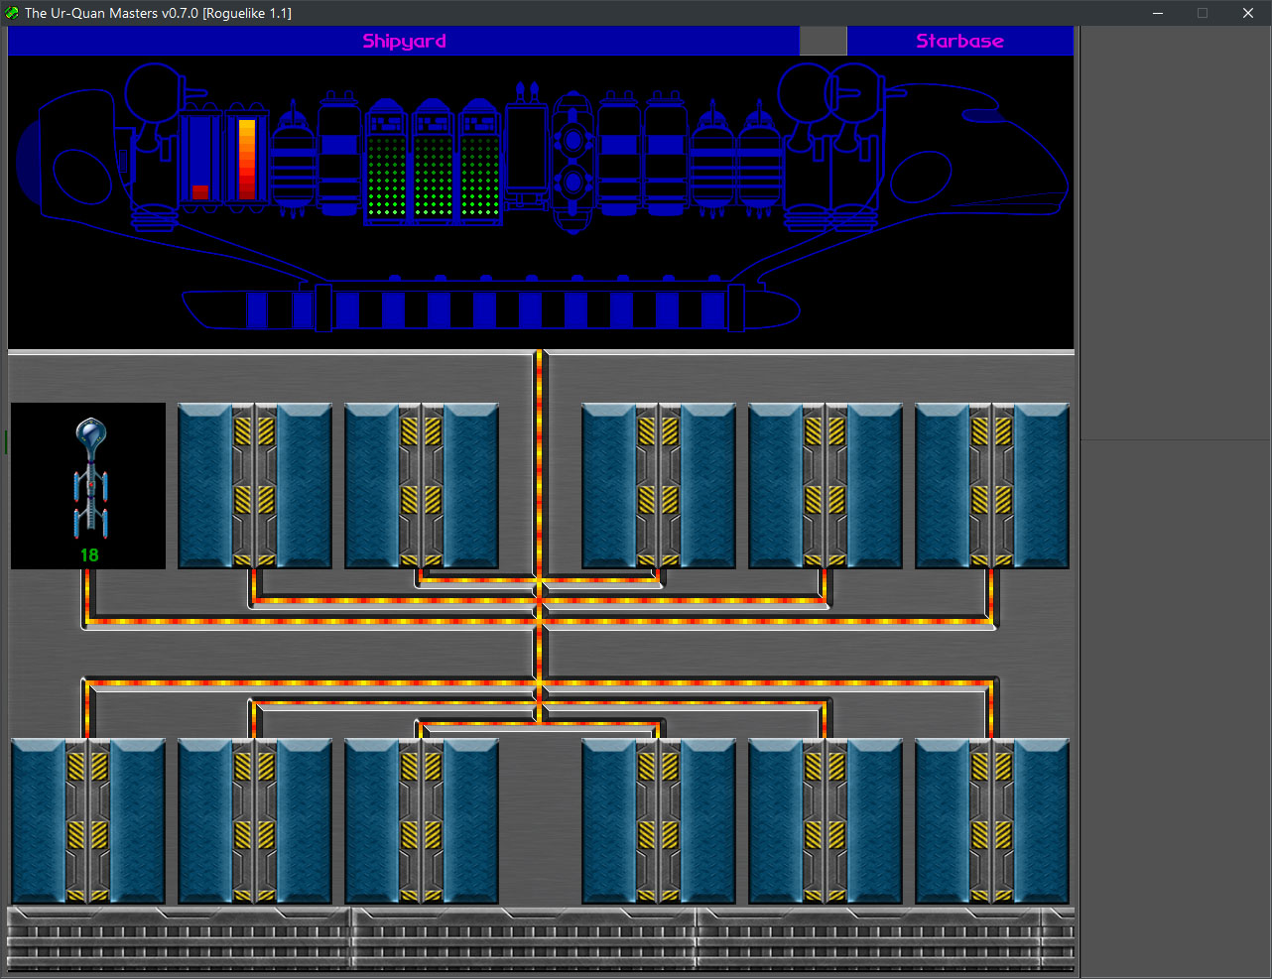Screen dimensions: 1272x979
Task: Maximize the Ur-Quan Masters window
Action: tap(1203, 13)
